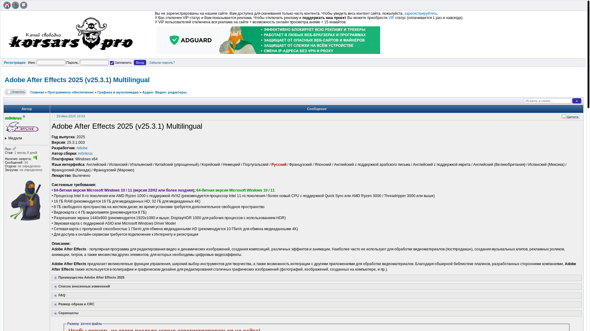Click the red Русский language text

click(279, 165)
